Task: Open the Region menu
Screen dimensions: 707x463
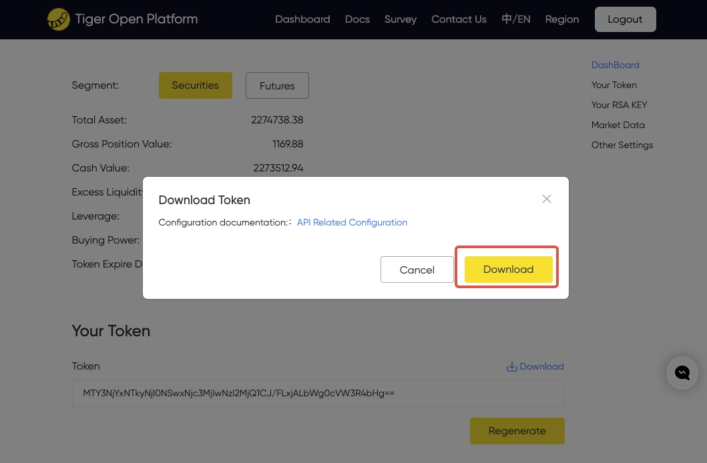Action: pyautogui.click(x=562, y=19)
